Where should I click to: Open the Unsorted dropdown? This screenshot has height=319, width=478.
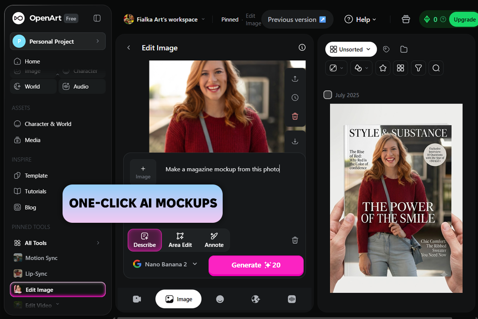(x=351, y=49)
